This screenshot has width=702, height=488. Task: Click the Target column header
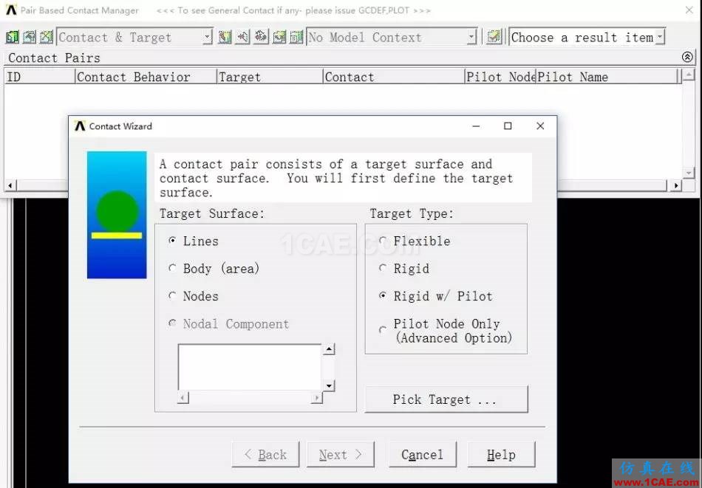270,77
